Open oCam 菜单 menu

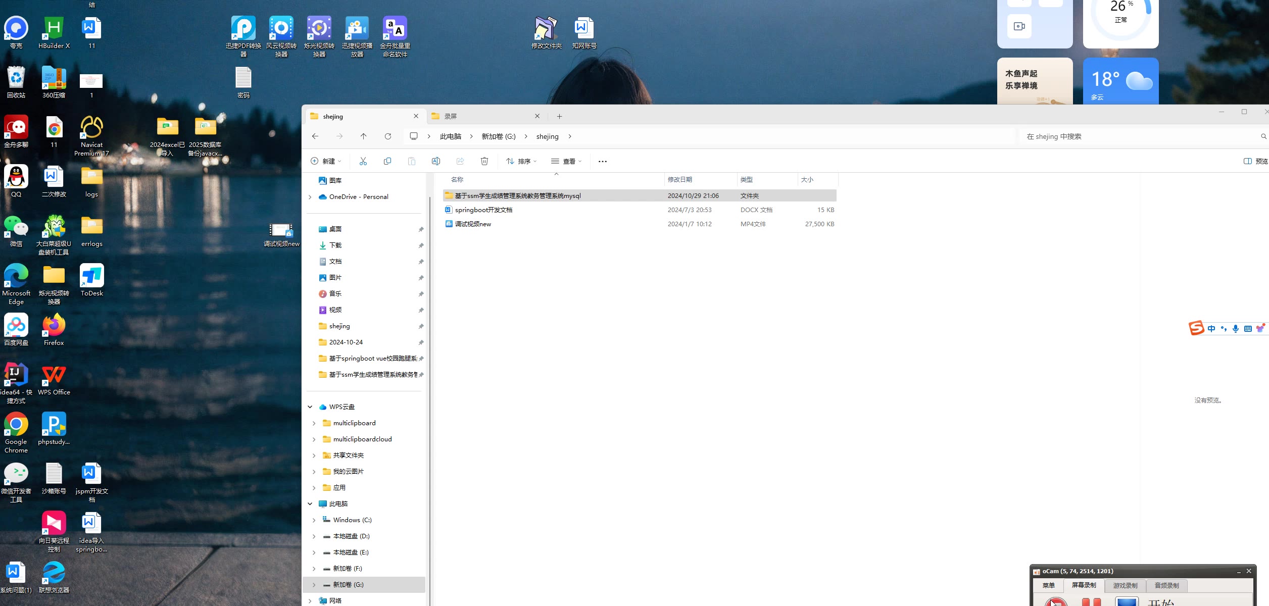point(1048,585)
